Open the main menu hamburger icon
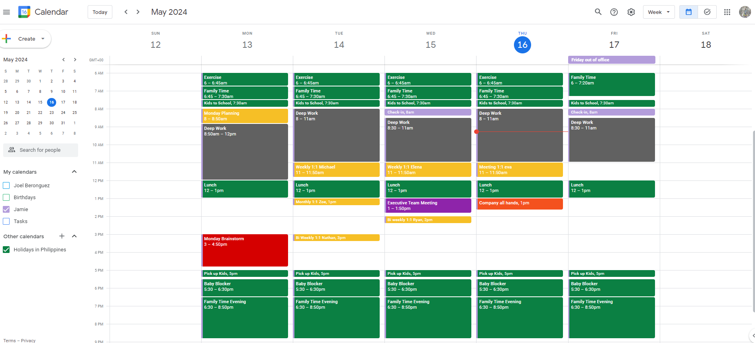Screen dimensions: 755x343 coord(6,12)
